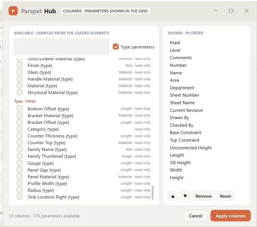Viewport: 257px width, 227px height.
Task: Highlight Checked By in shown list
Action: (182, 125)
